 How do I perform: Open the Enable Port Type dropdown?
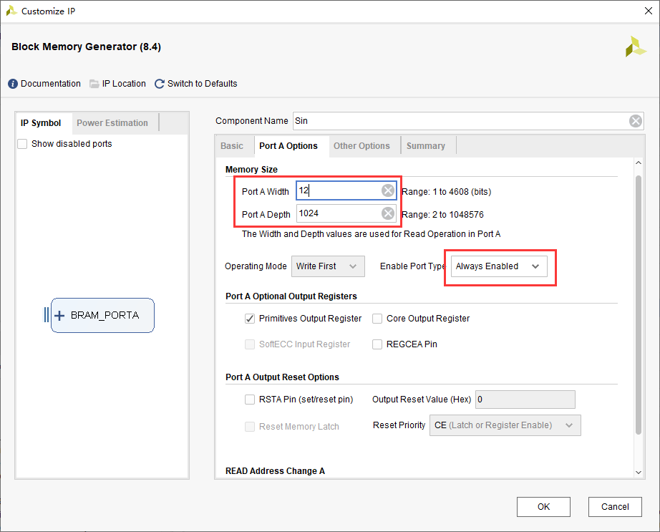click(x=499, y=266)
